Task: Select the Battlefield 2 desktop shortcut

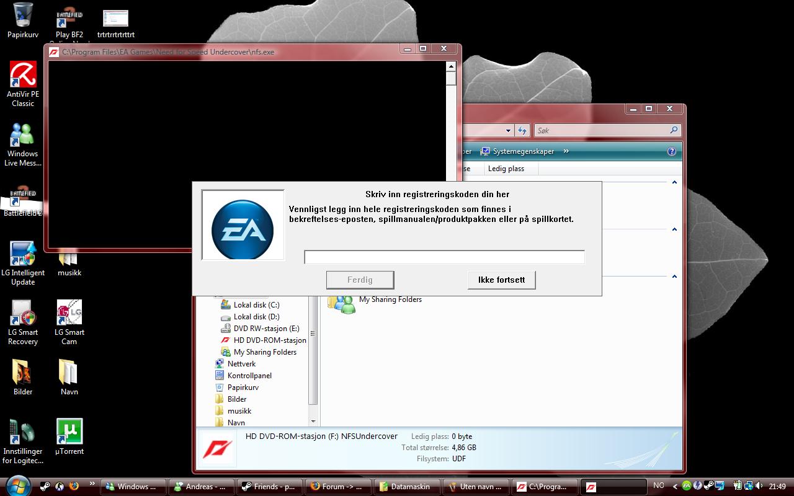Action: [x=23, y=201]
